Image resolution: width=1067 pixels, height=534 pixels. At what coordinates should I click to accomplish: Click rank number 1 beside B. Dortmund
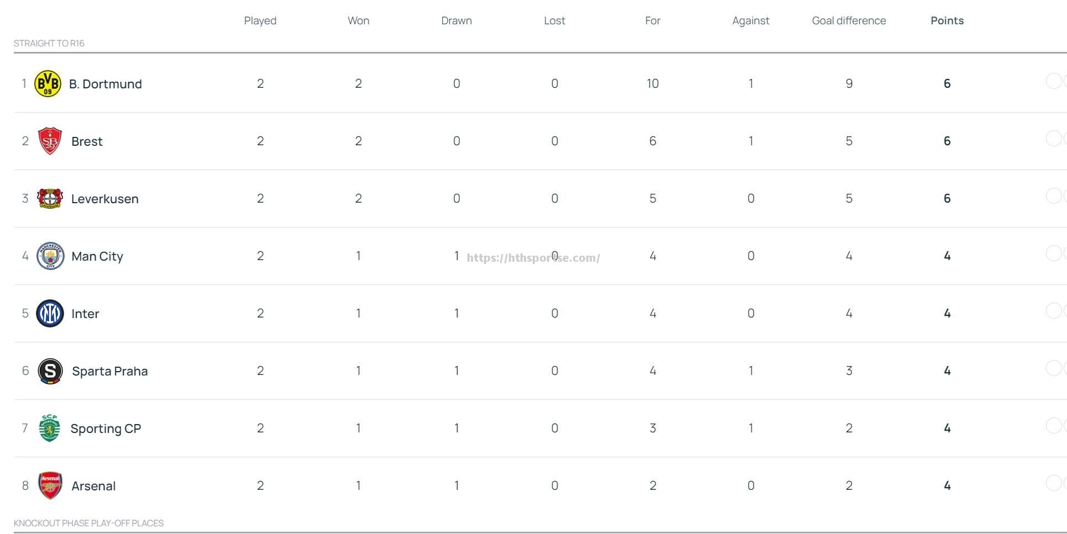[x=24, y=83]
